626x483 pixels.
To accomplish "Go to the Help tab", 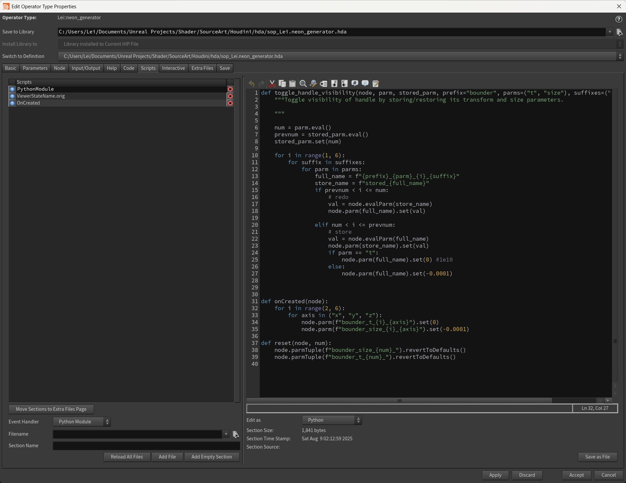I will coord(112,68).
